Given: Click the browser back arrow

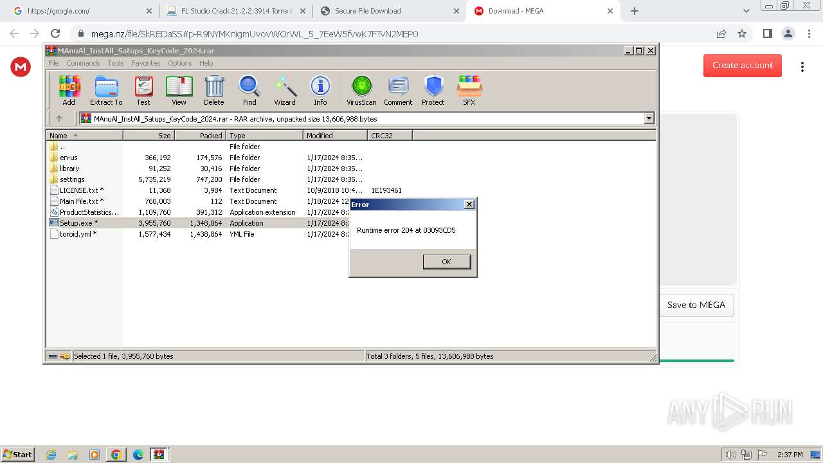Looking at the screenshot, I should click(14, 33).
